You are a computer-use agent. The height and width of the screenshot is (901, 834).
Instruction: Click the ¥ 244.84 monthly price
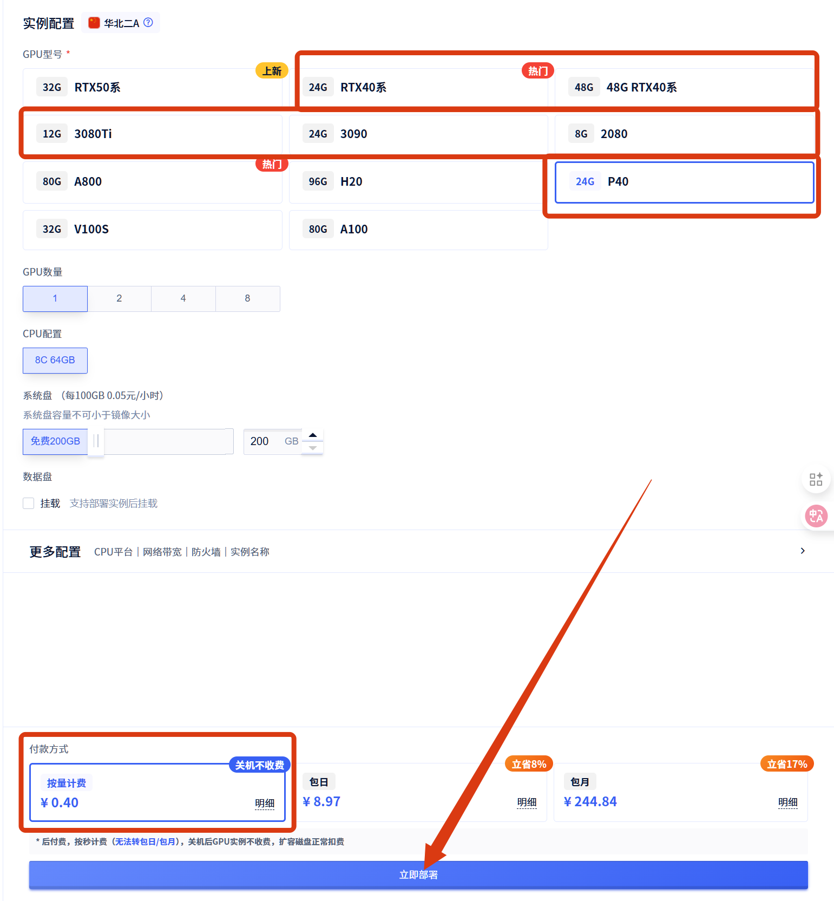pos(590,802)
